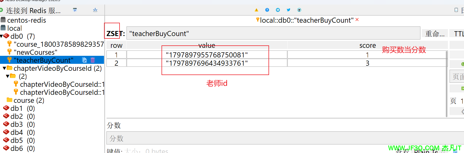Sort by the score column header
Viewport: 464px width, 153px height.
click(x=367, y=45)
